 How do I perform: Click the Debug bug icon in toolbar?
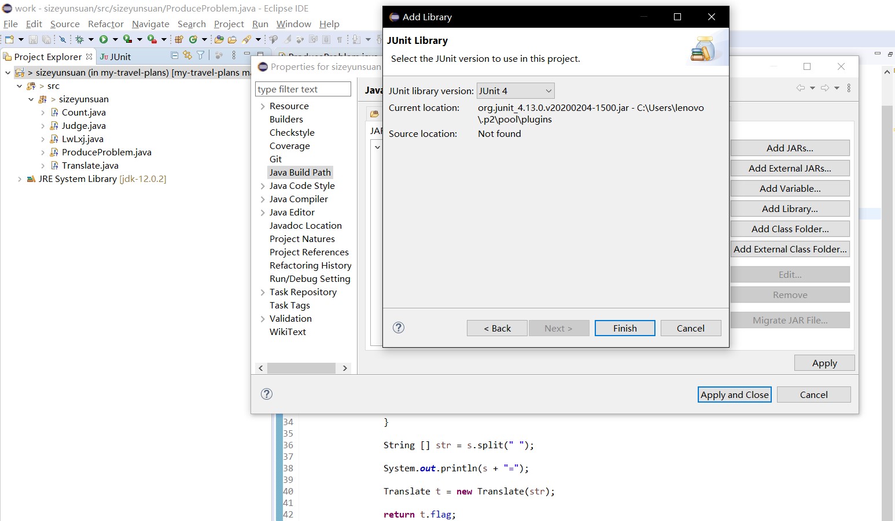(79, 39)
